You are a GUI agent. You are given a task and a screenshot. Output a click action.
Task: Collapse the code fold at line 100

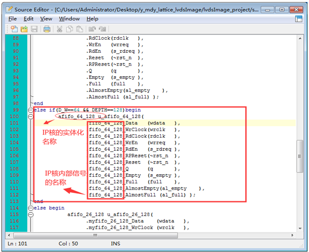point(30,116)
